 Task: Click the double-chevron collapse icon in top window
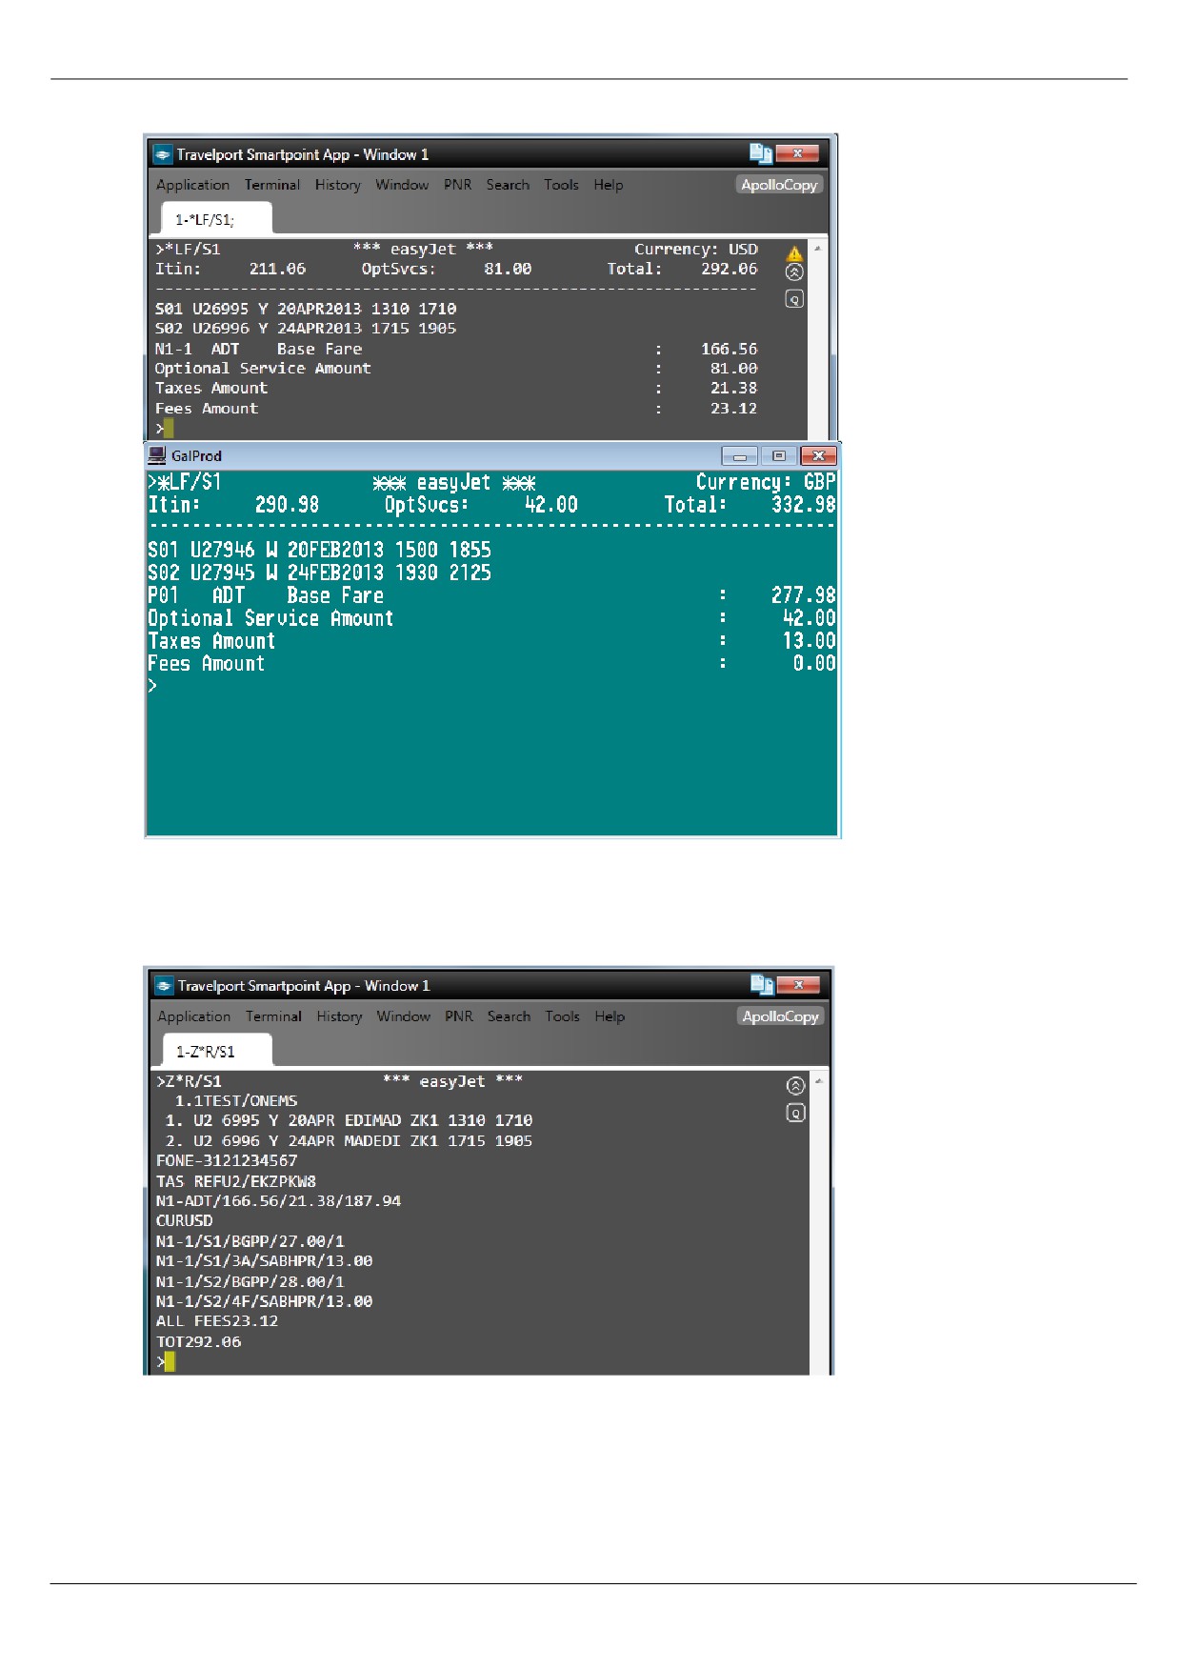794,272
